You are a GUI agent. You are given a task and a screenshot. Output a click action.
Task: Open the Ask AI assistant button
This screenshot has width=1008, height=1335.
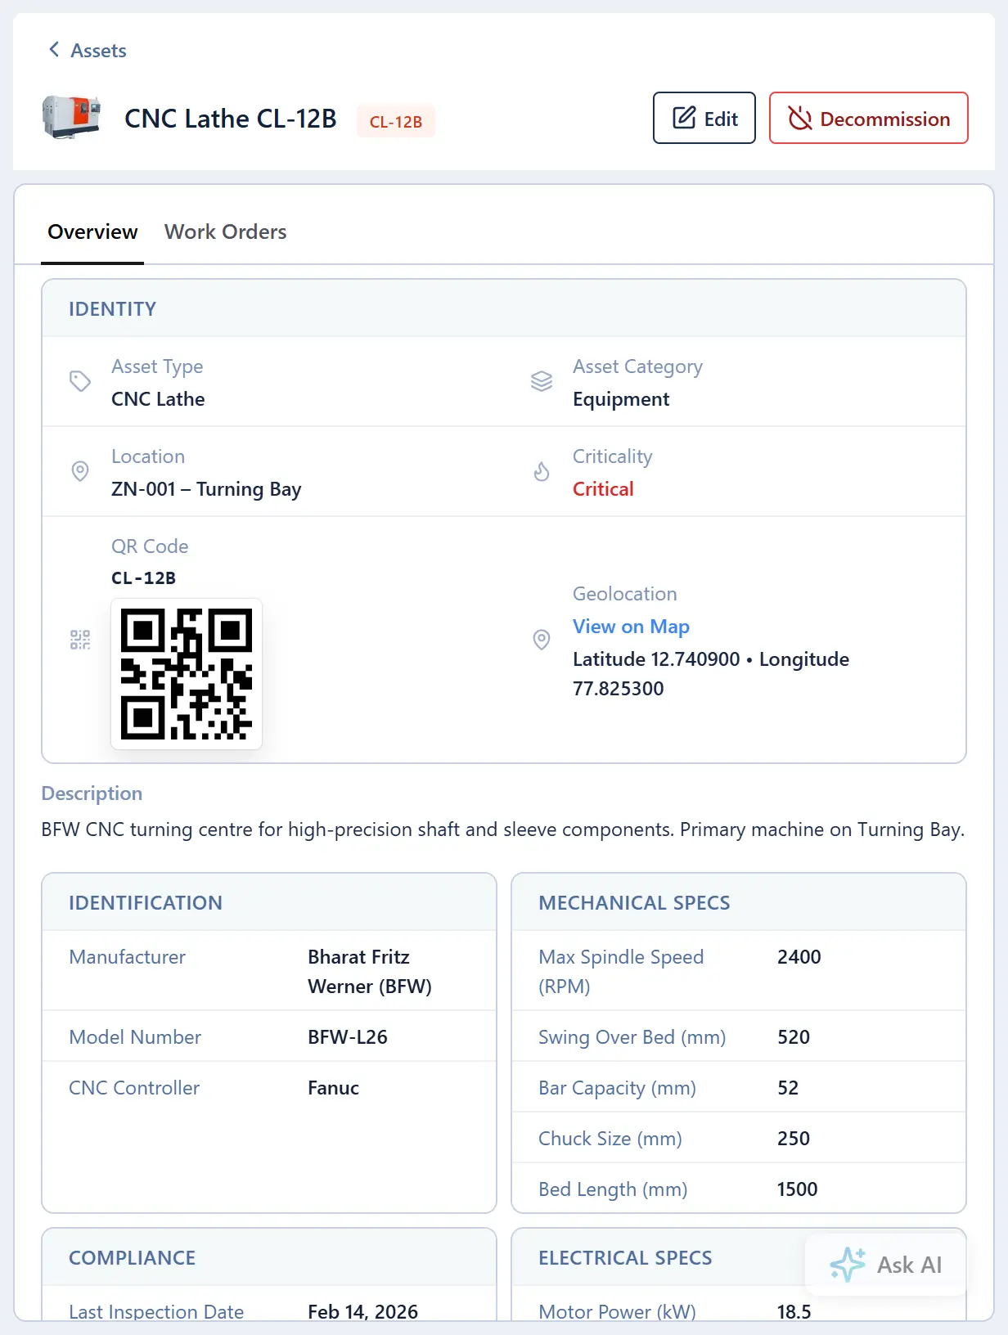885,1265
